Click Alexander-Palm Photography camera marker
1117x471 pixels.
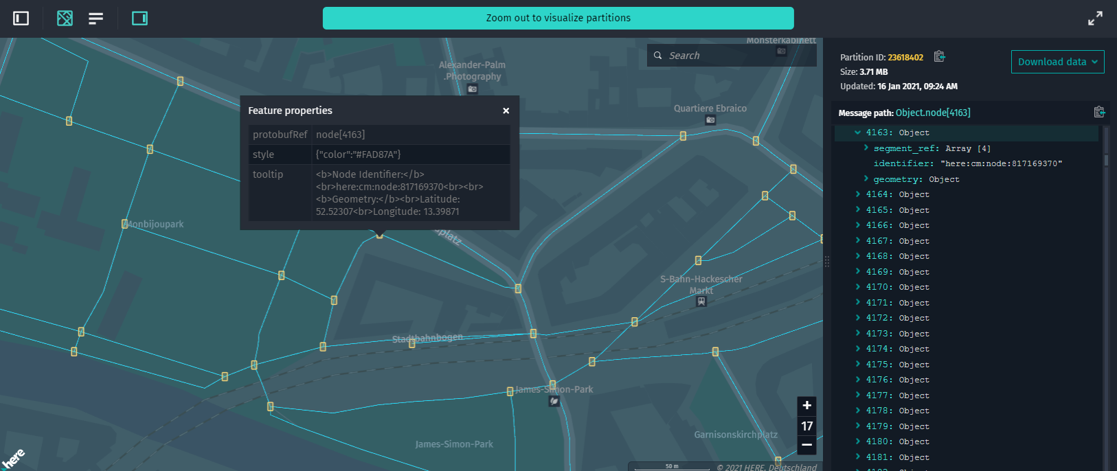pos(473,89)
